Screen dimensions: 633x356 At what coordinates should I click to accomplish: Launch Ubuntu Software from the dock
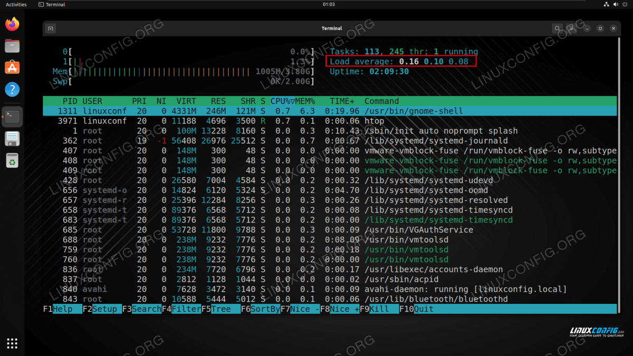tap(12, 68)
